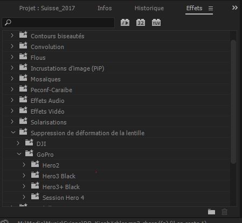Click the magnifier search icon
The height and width of the screenshot is (223, 242).
(x=8, y=23)
